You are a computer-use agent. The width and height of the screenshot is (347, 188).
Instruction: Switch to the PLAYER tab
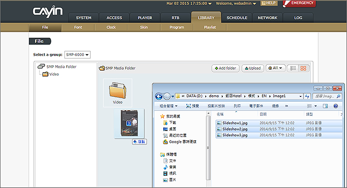point(145,18)
